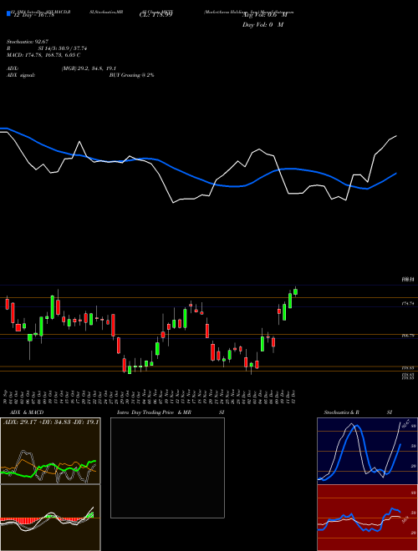
Task: Click the blue 12-day SMA legend square
Action: (8, 14)
